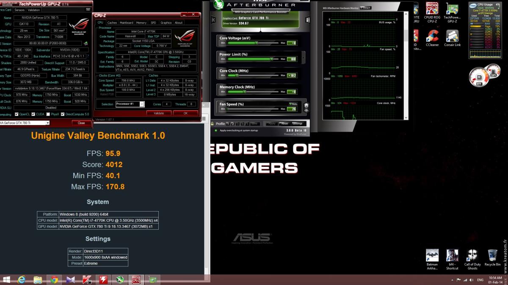This screenshot has height=285, width=508.
Task: Switch to Validation tab in GPU-Z
Action: pyautogui.click(x=34, y=10)
